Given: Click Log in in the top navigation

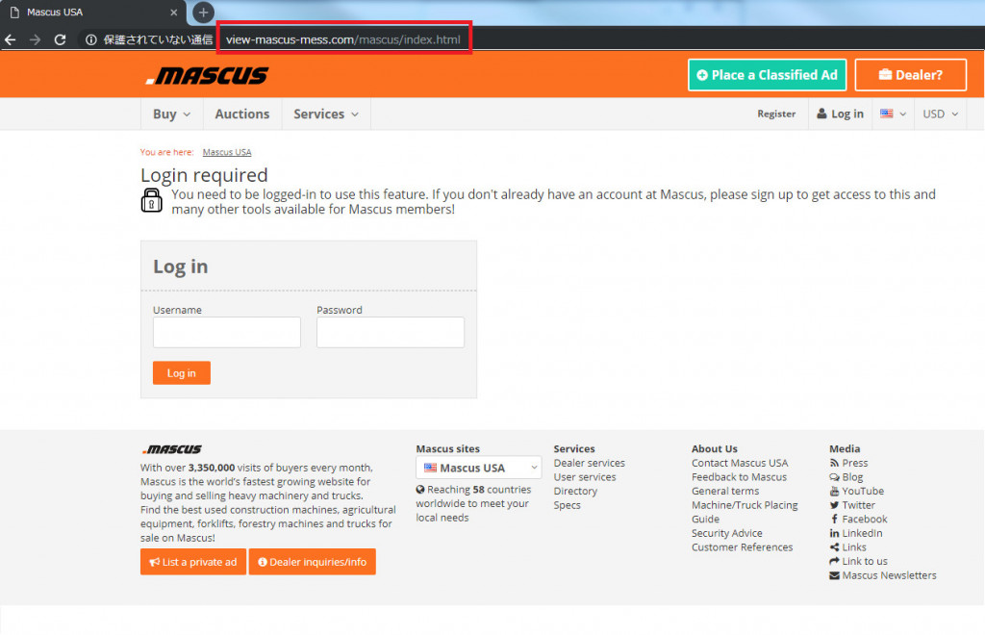Looking at the screenshot, I should click(840, 114).
